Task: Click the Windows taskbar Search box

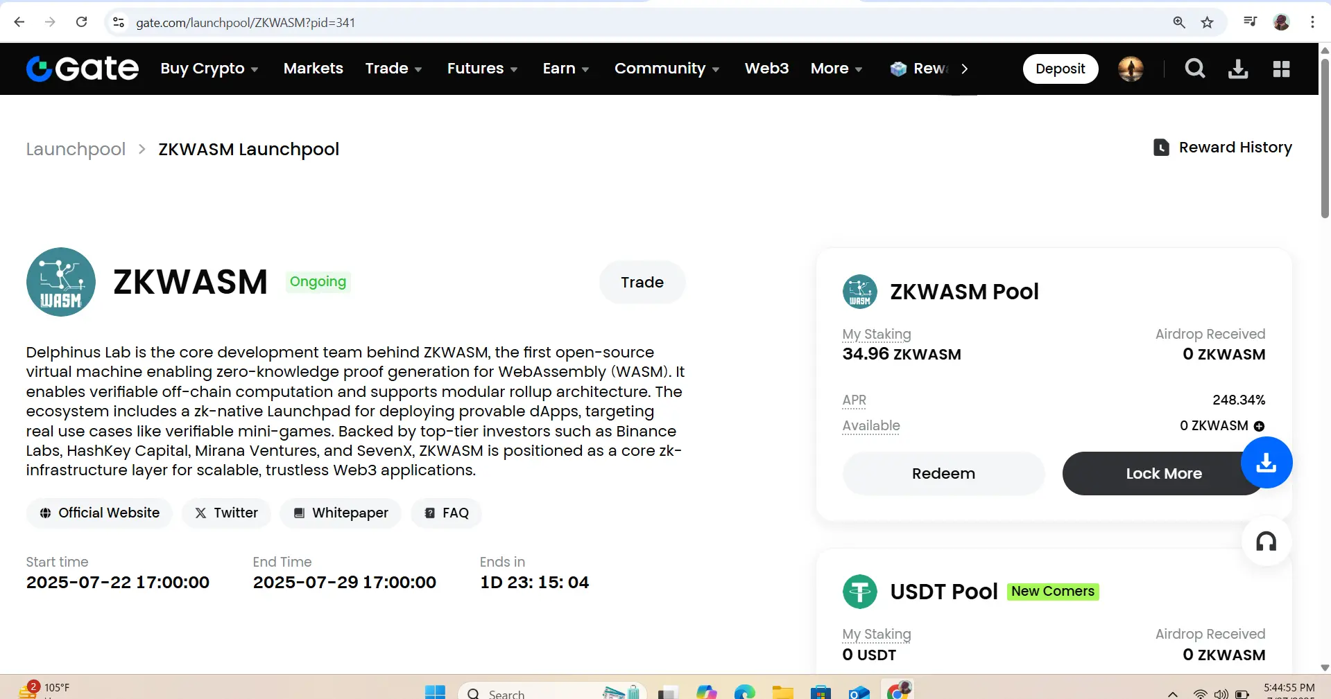Action: point(552,692)
